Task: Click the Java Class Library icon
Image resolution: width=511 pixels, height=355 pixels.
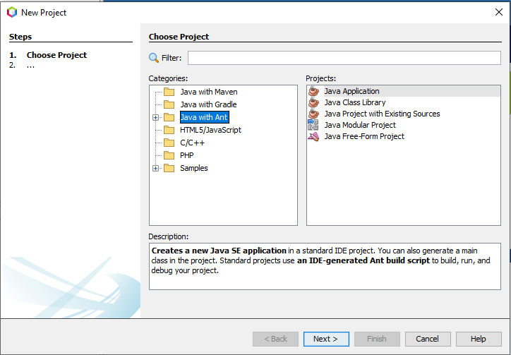Action: [313, 102]
